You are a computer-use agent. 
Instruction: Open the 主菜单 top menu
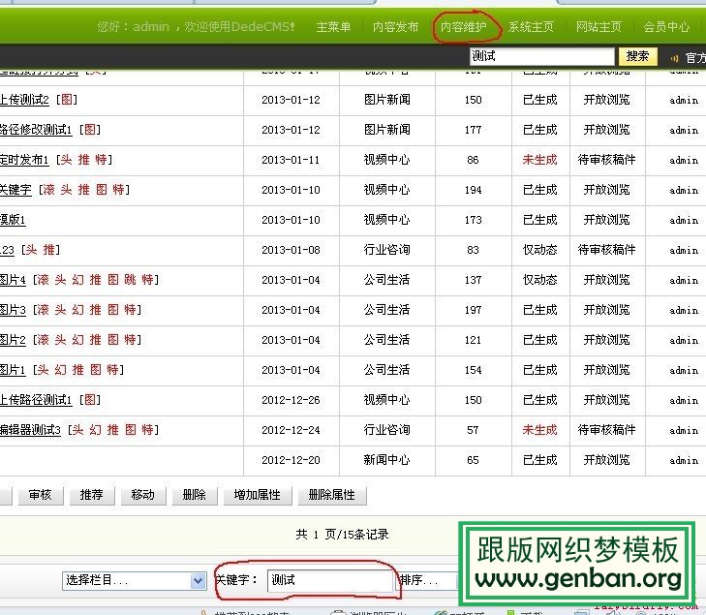pos(333,27)
